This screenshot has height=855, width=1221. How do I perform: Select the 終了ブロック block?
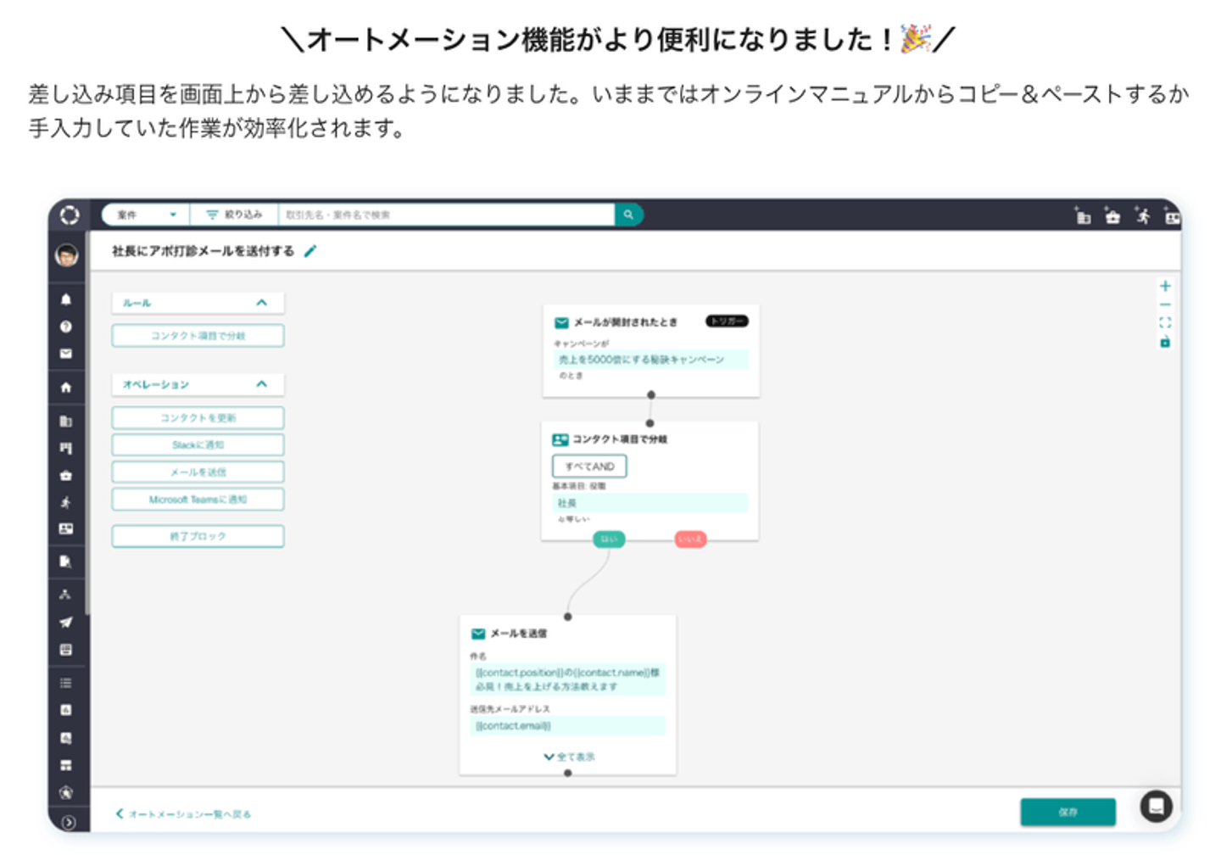(x=198, y=536)
